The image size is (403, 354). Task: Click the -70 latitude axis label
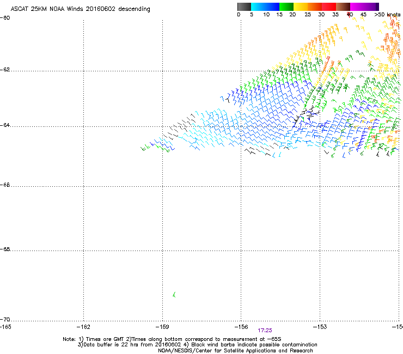coord(5,319)
